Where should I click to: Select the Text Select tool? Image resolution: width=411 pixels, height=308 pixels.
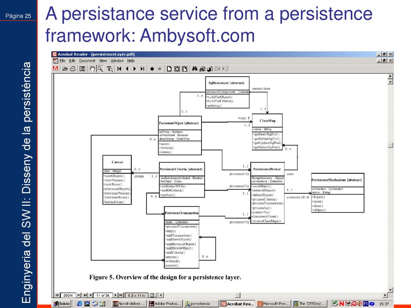tap(110, 69)
